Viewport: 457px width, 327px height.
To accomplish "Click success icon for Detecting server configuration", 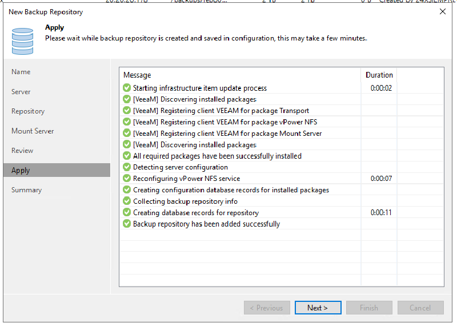I will point(127,167).
